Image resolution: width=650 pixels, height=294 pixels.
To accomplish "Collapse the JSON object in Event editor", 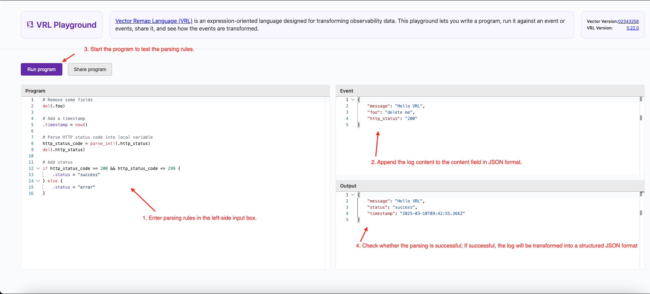I will pyautogui.click(x=353, y=100).
